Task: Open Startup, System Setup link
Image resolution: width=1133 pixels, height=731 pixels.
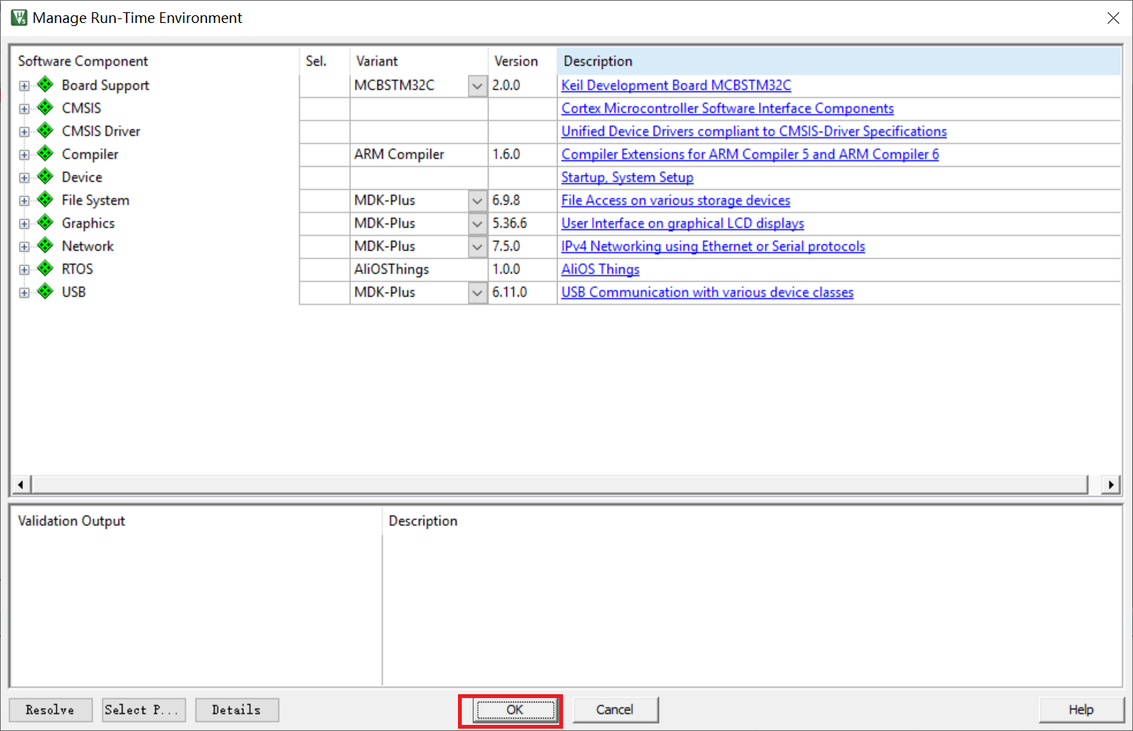Action: coord(627,177)
